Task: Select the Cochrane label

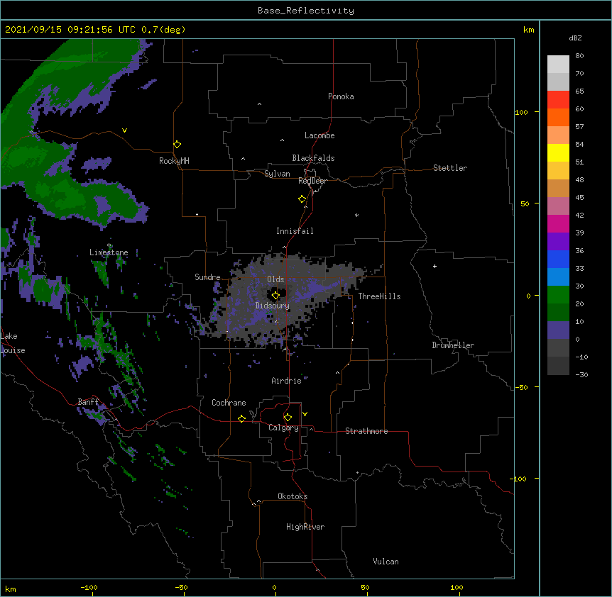Action: pos(229,403)
